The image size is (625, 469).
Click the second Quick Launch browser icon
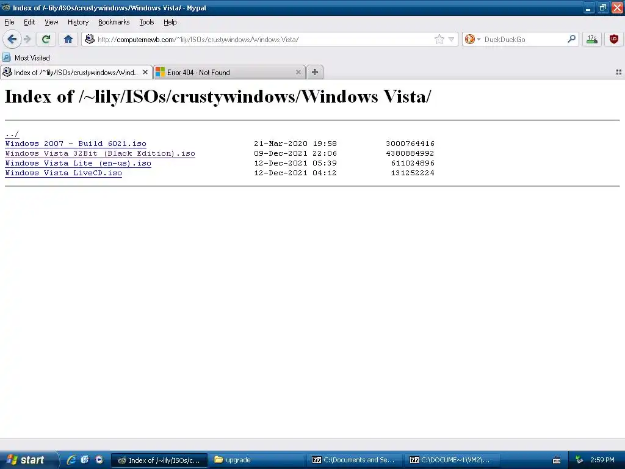(x=85, y=460)
